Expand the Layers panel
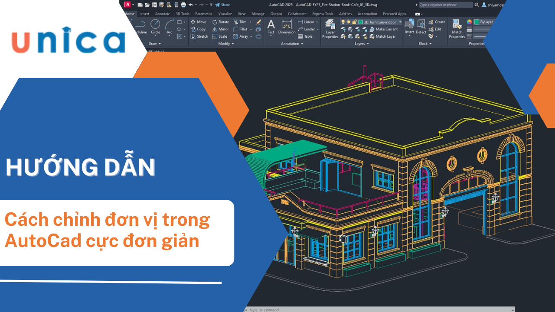555x312 pixels. (x=362, y=44)
